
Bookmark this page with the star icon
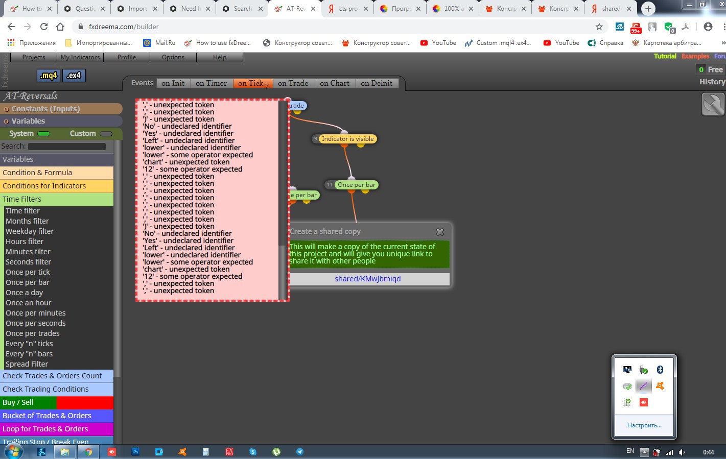[x=599, y=27]
